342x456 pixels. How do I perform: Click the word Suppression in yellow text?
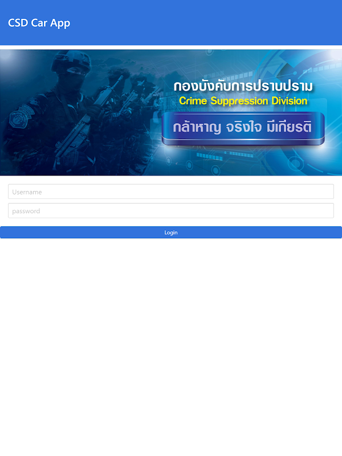click(x=239, y=101)
